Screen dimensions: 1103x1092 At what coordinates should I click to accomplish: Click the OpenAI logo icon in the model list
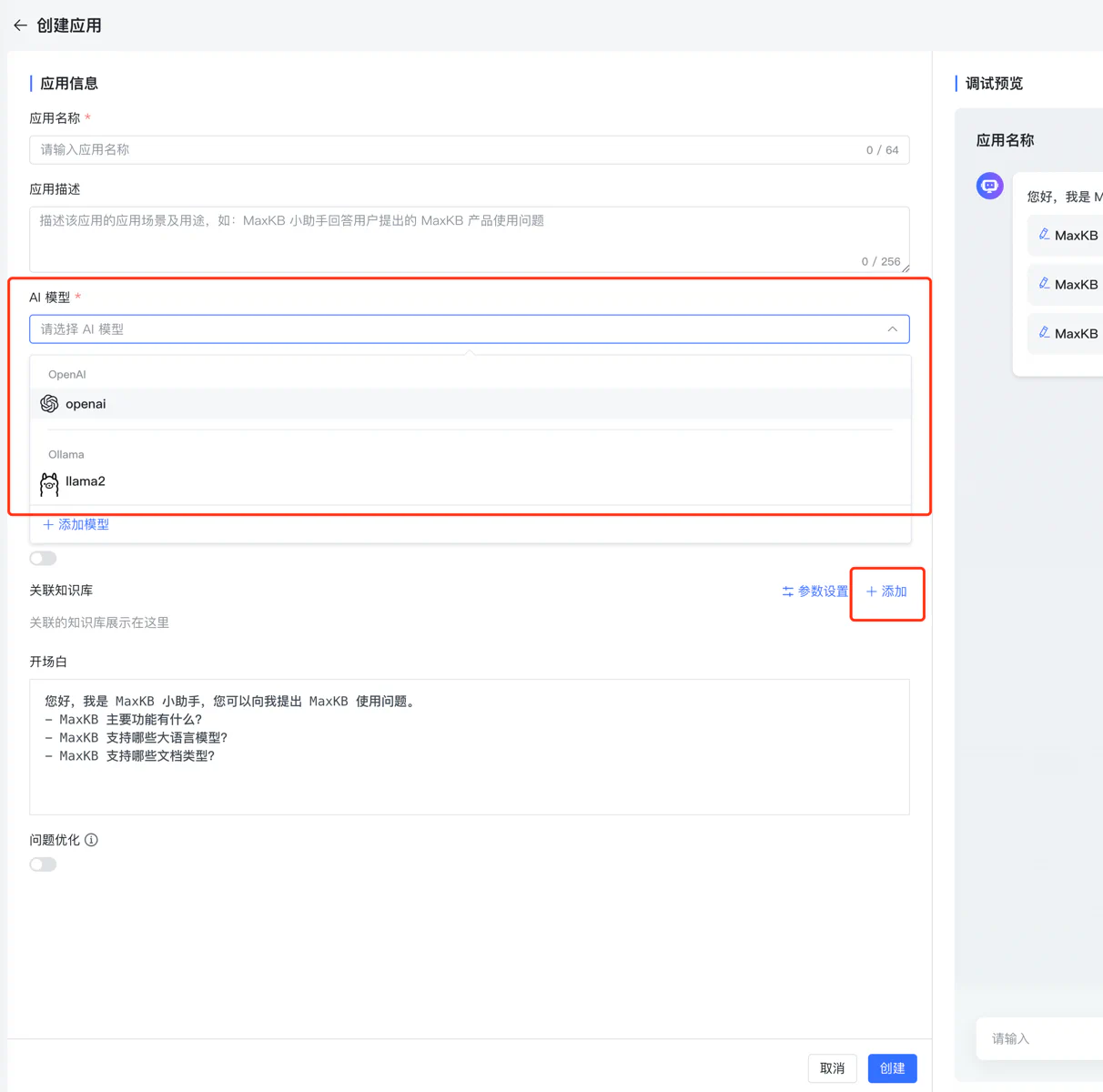[49, 404]
